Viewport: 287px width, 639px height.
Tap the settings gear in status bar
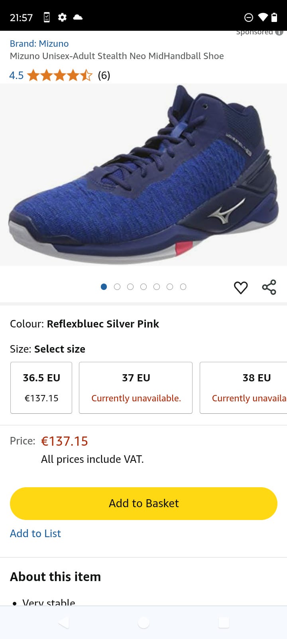tap(62, 17)
